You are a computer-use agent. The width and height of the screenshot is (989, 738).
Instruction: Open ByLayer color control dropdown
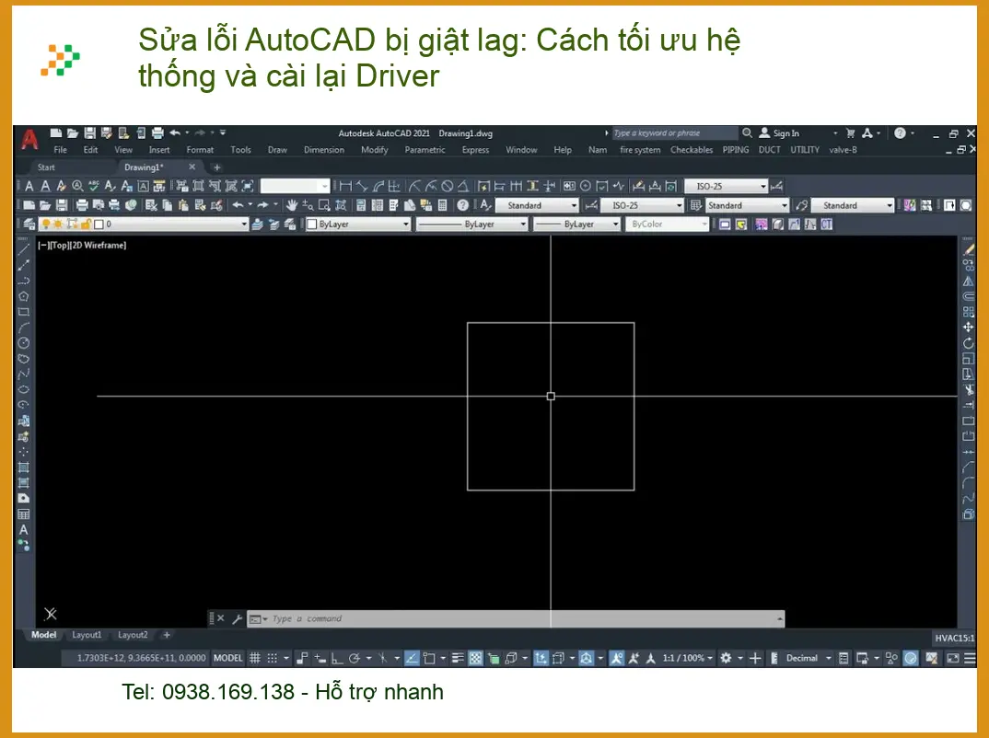(x=357, y=224)
